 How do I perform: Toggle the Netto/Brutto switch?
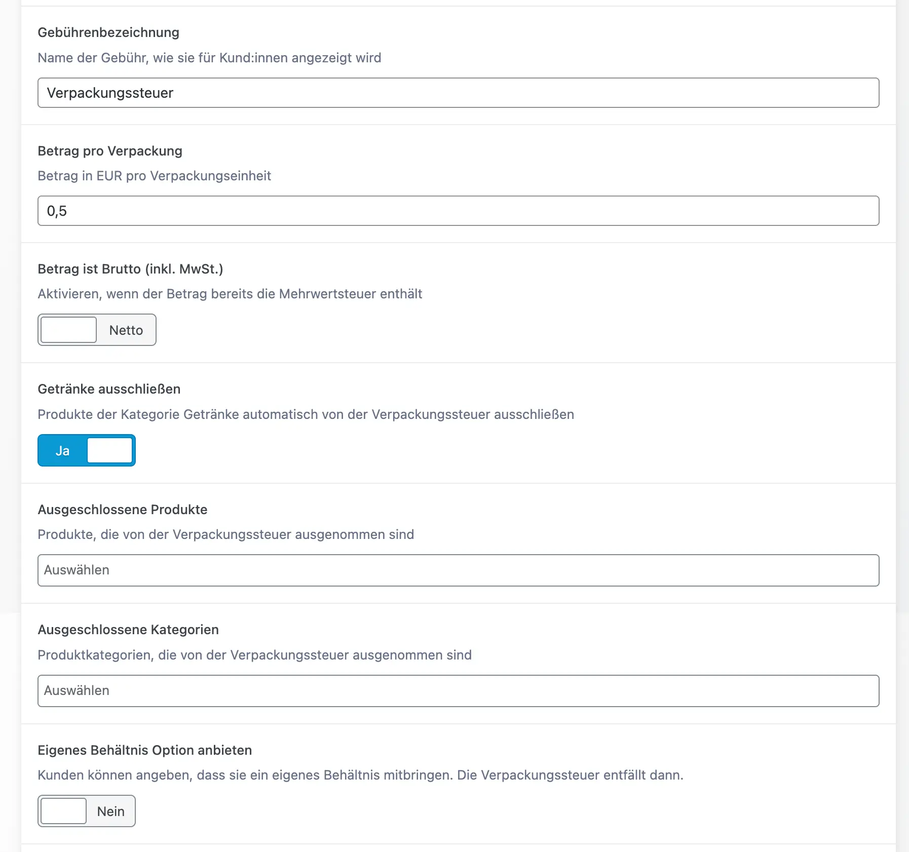pyautogui.click(x=97, y=330)
